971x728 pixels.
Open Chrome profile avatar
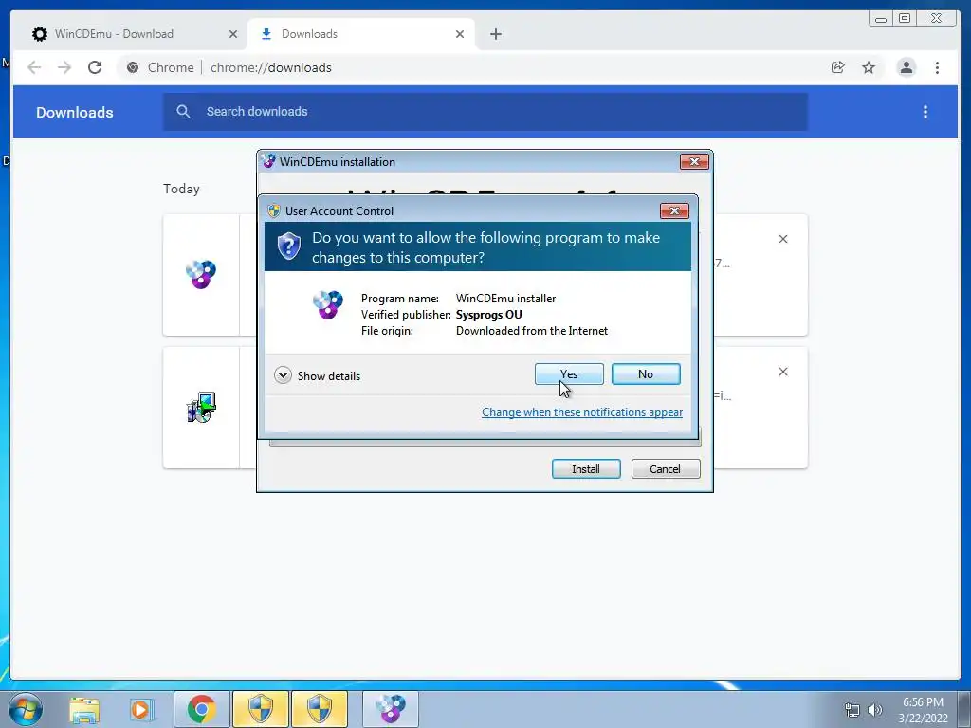tap(906, 67)
